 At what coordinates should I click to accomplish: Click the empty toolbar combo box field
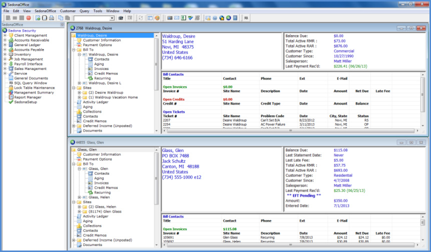[92, 18]
